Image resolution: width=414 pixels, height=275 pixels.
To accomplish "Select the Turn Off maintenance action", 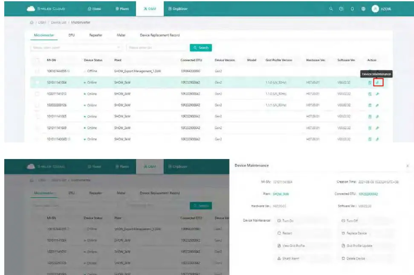I will click(351, 222).
